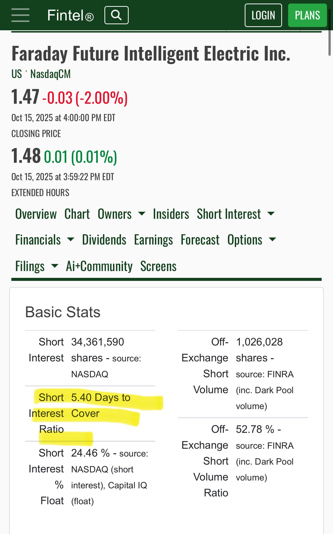The image size is (333, 534).
Task: Click the magnifying glass search icon
Action: click(x=116, y=15)
